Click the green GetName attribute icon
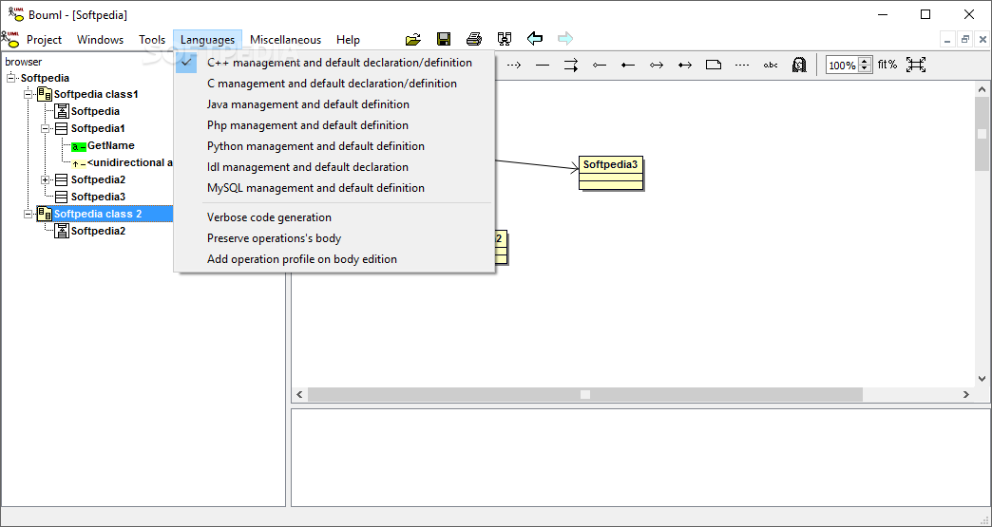Screen dimensions: 992x527 pyautogui.click(x=79, y=146)
